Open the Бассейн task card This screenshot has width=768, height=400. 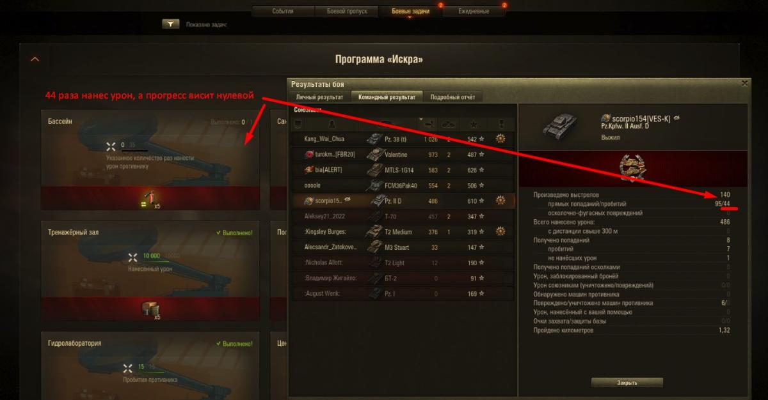pos(150,161)
